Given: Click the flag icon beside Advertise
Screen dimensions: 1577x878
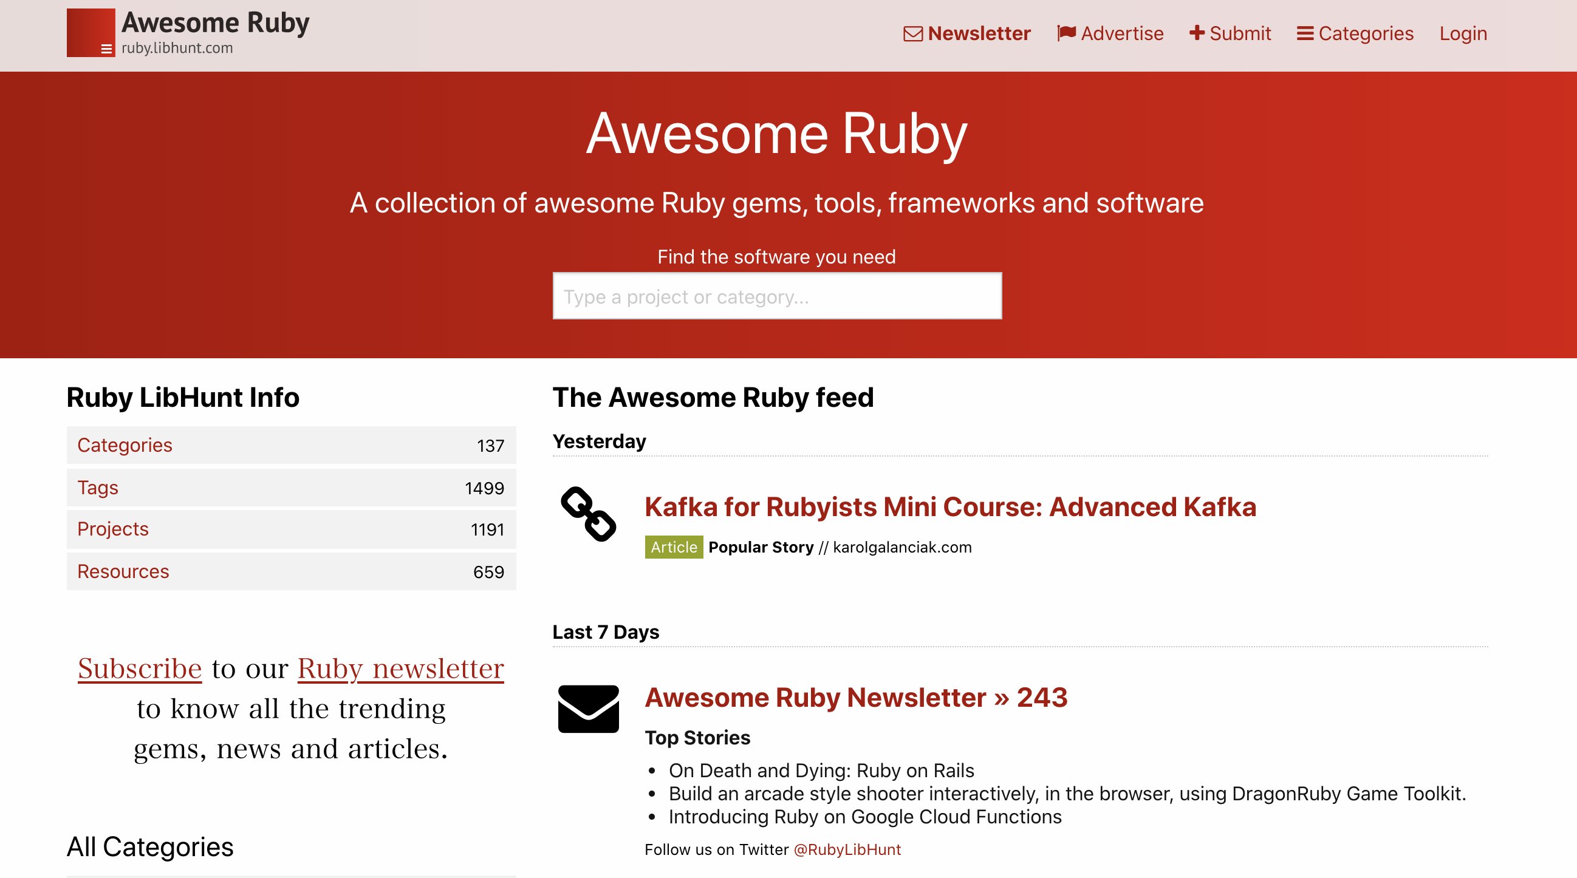Looking at the screenshot, I should coord(1066,33).
